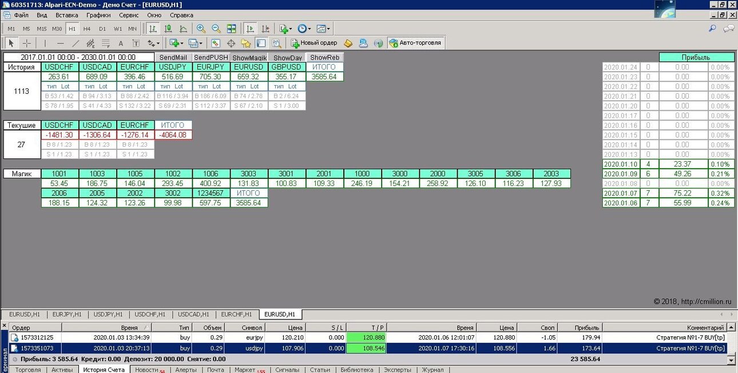This screenshot has width=738, height=373.
Task: Tile chart windows with the grid icon
Action: [231, 29]
